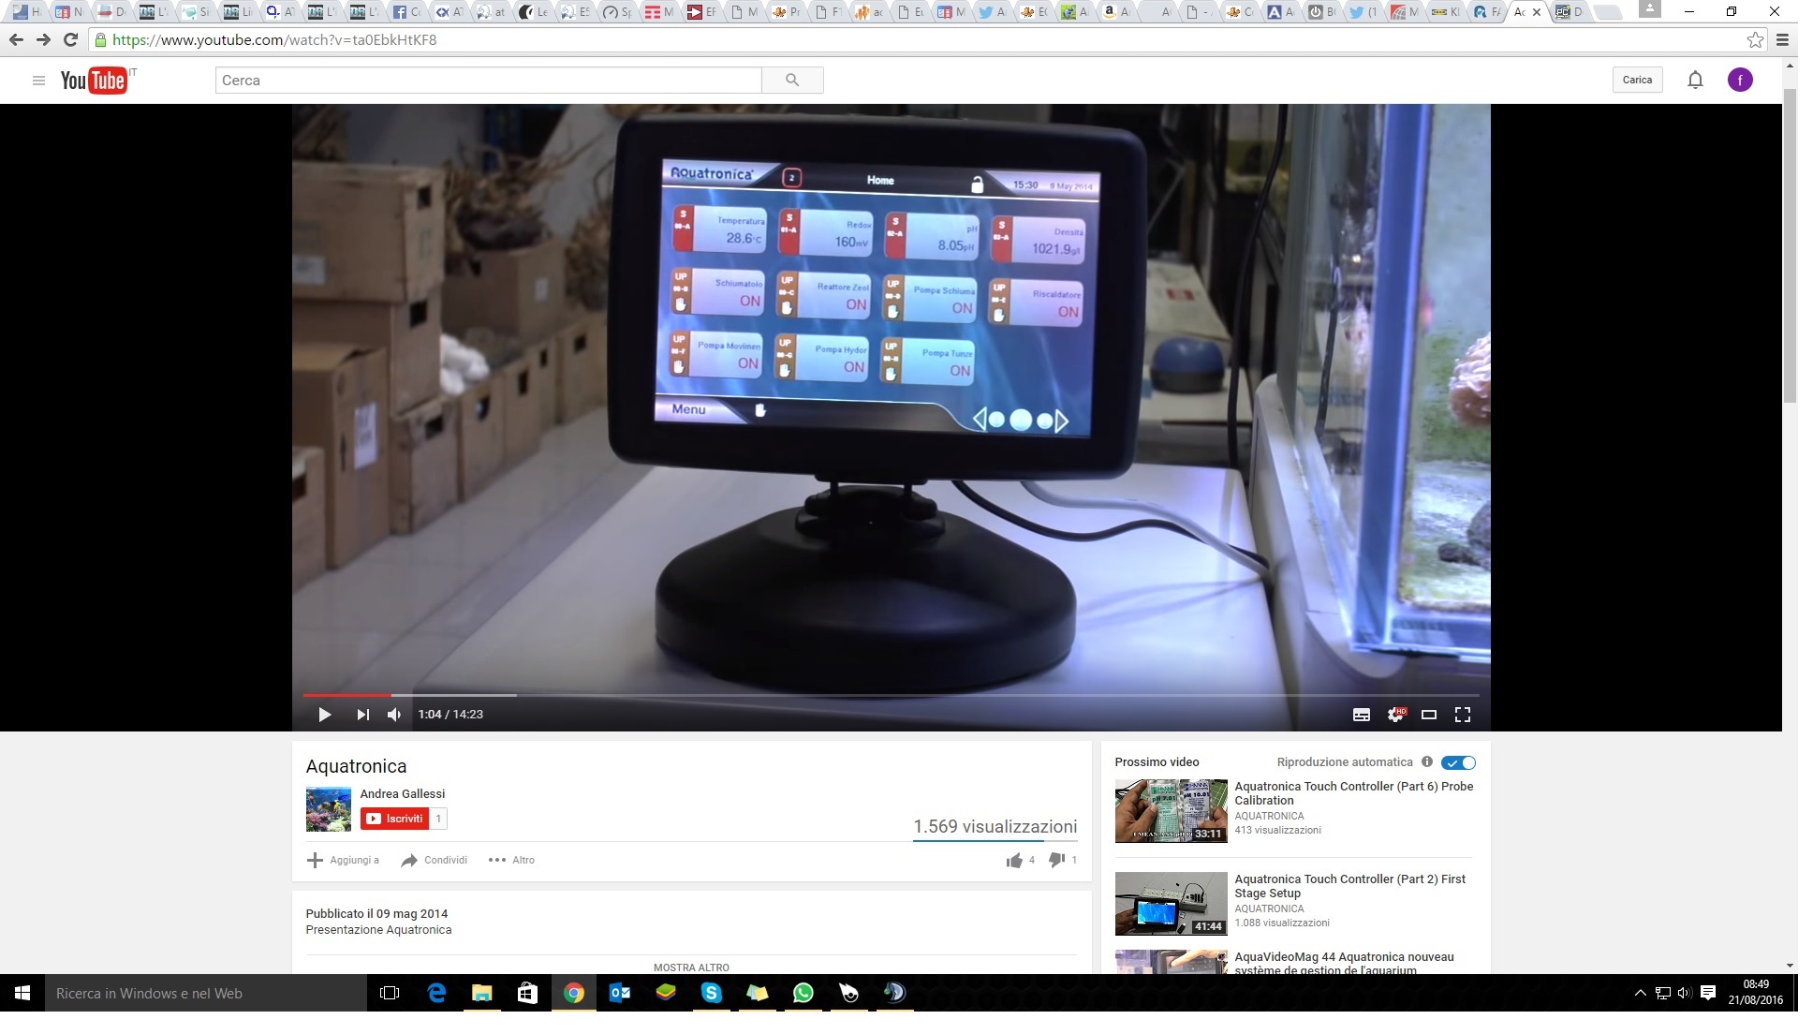This screenshot has height=1034, width=1813.
Task: Open Outlook from taskbar
Action: tap(620, 993)
